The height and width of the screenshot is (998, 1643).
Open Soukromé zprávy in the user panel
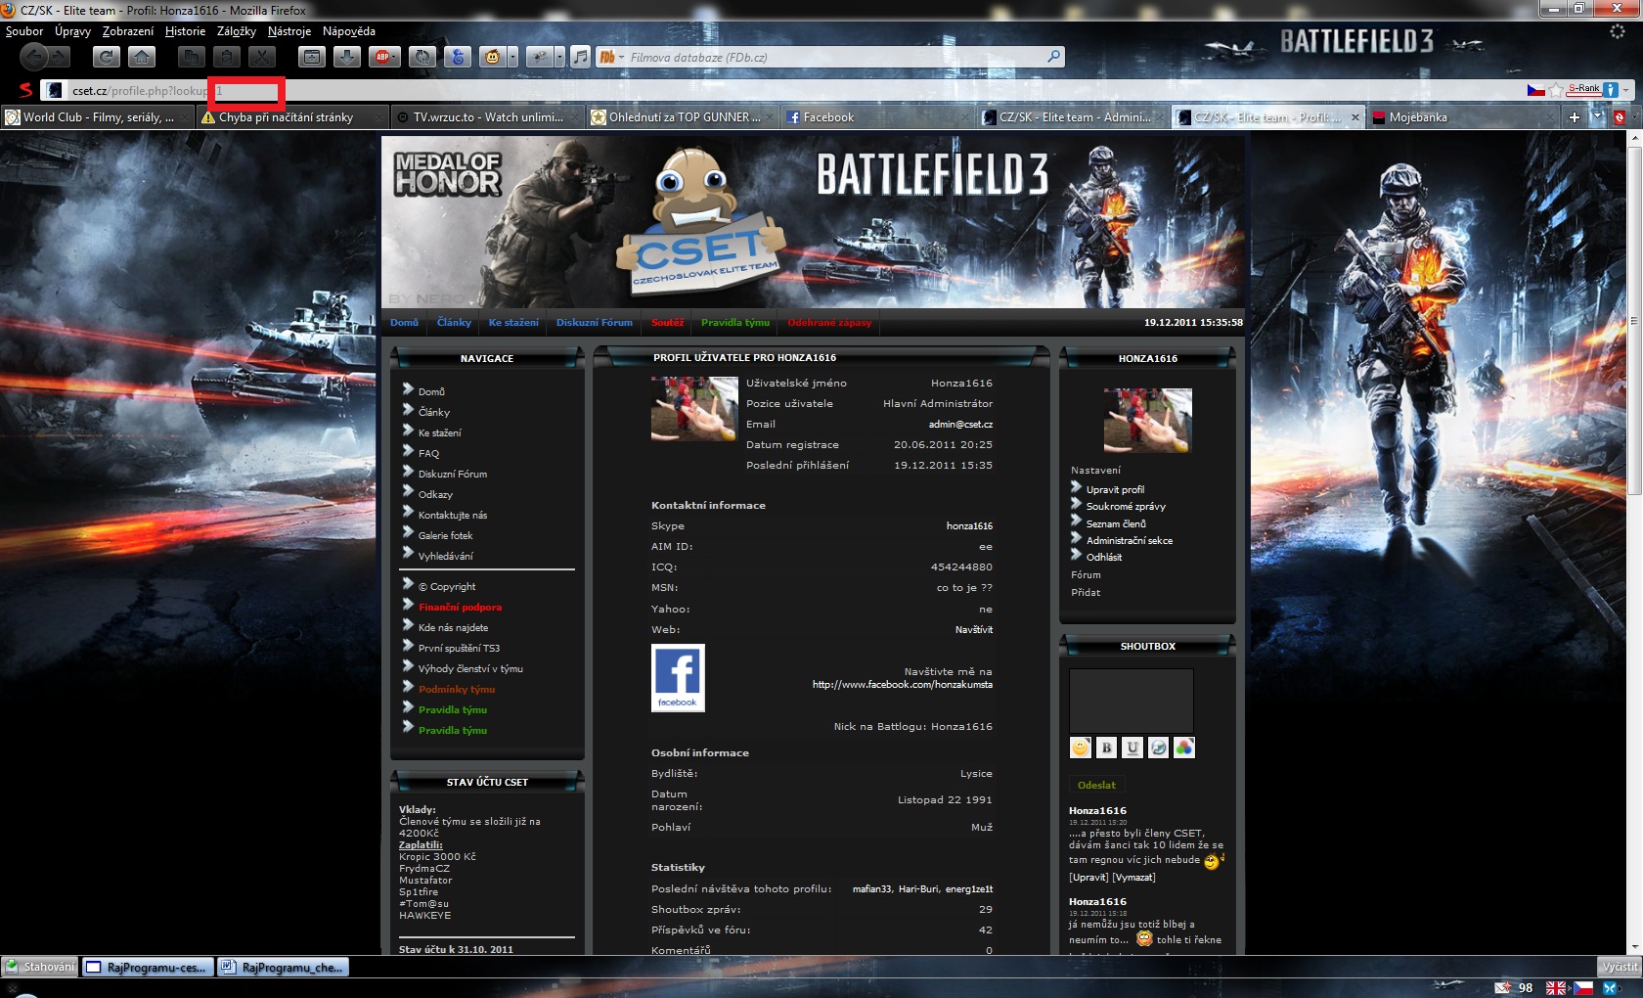coord(1126,507)
